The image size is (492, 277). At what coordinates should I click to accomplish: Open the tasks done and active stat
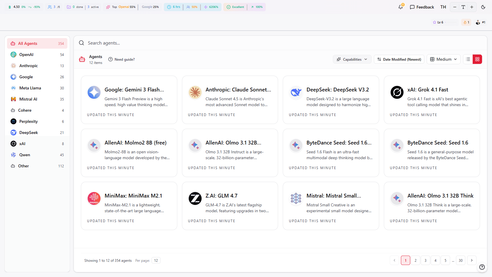[x=83, y=7]
